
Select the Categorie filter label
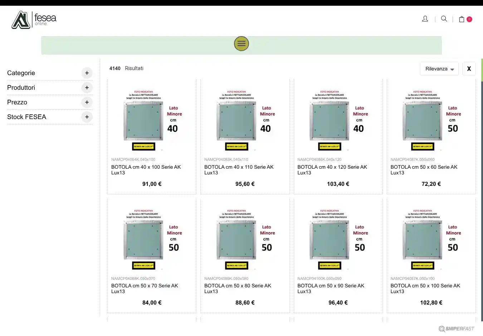(21, 73)
